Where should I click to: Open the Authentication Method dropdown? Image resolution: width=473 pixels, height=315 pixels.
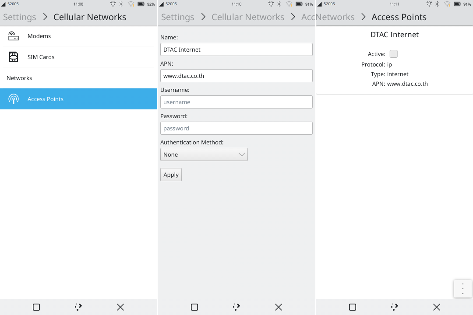pyautogui.click(x=204, y=154)
